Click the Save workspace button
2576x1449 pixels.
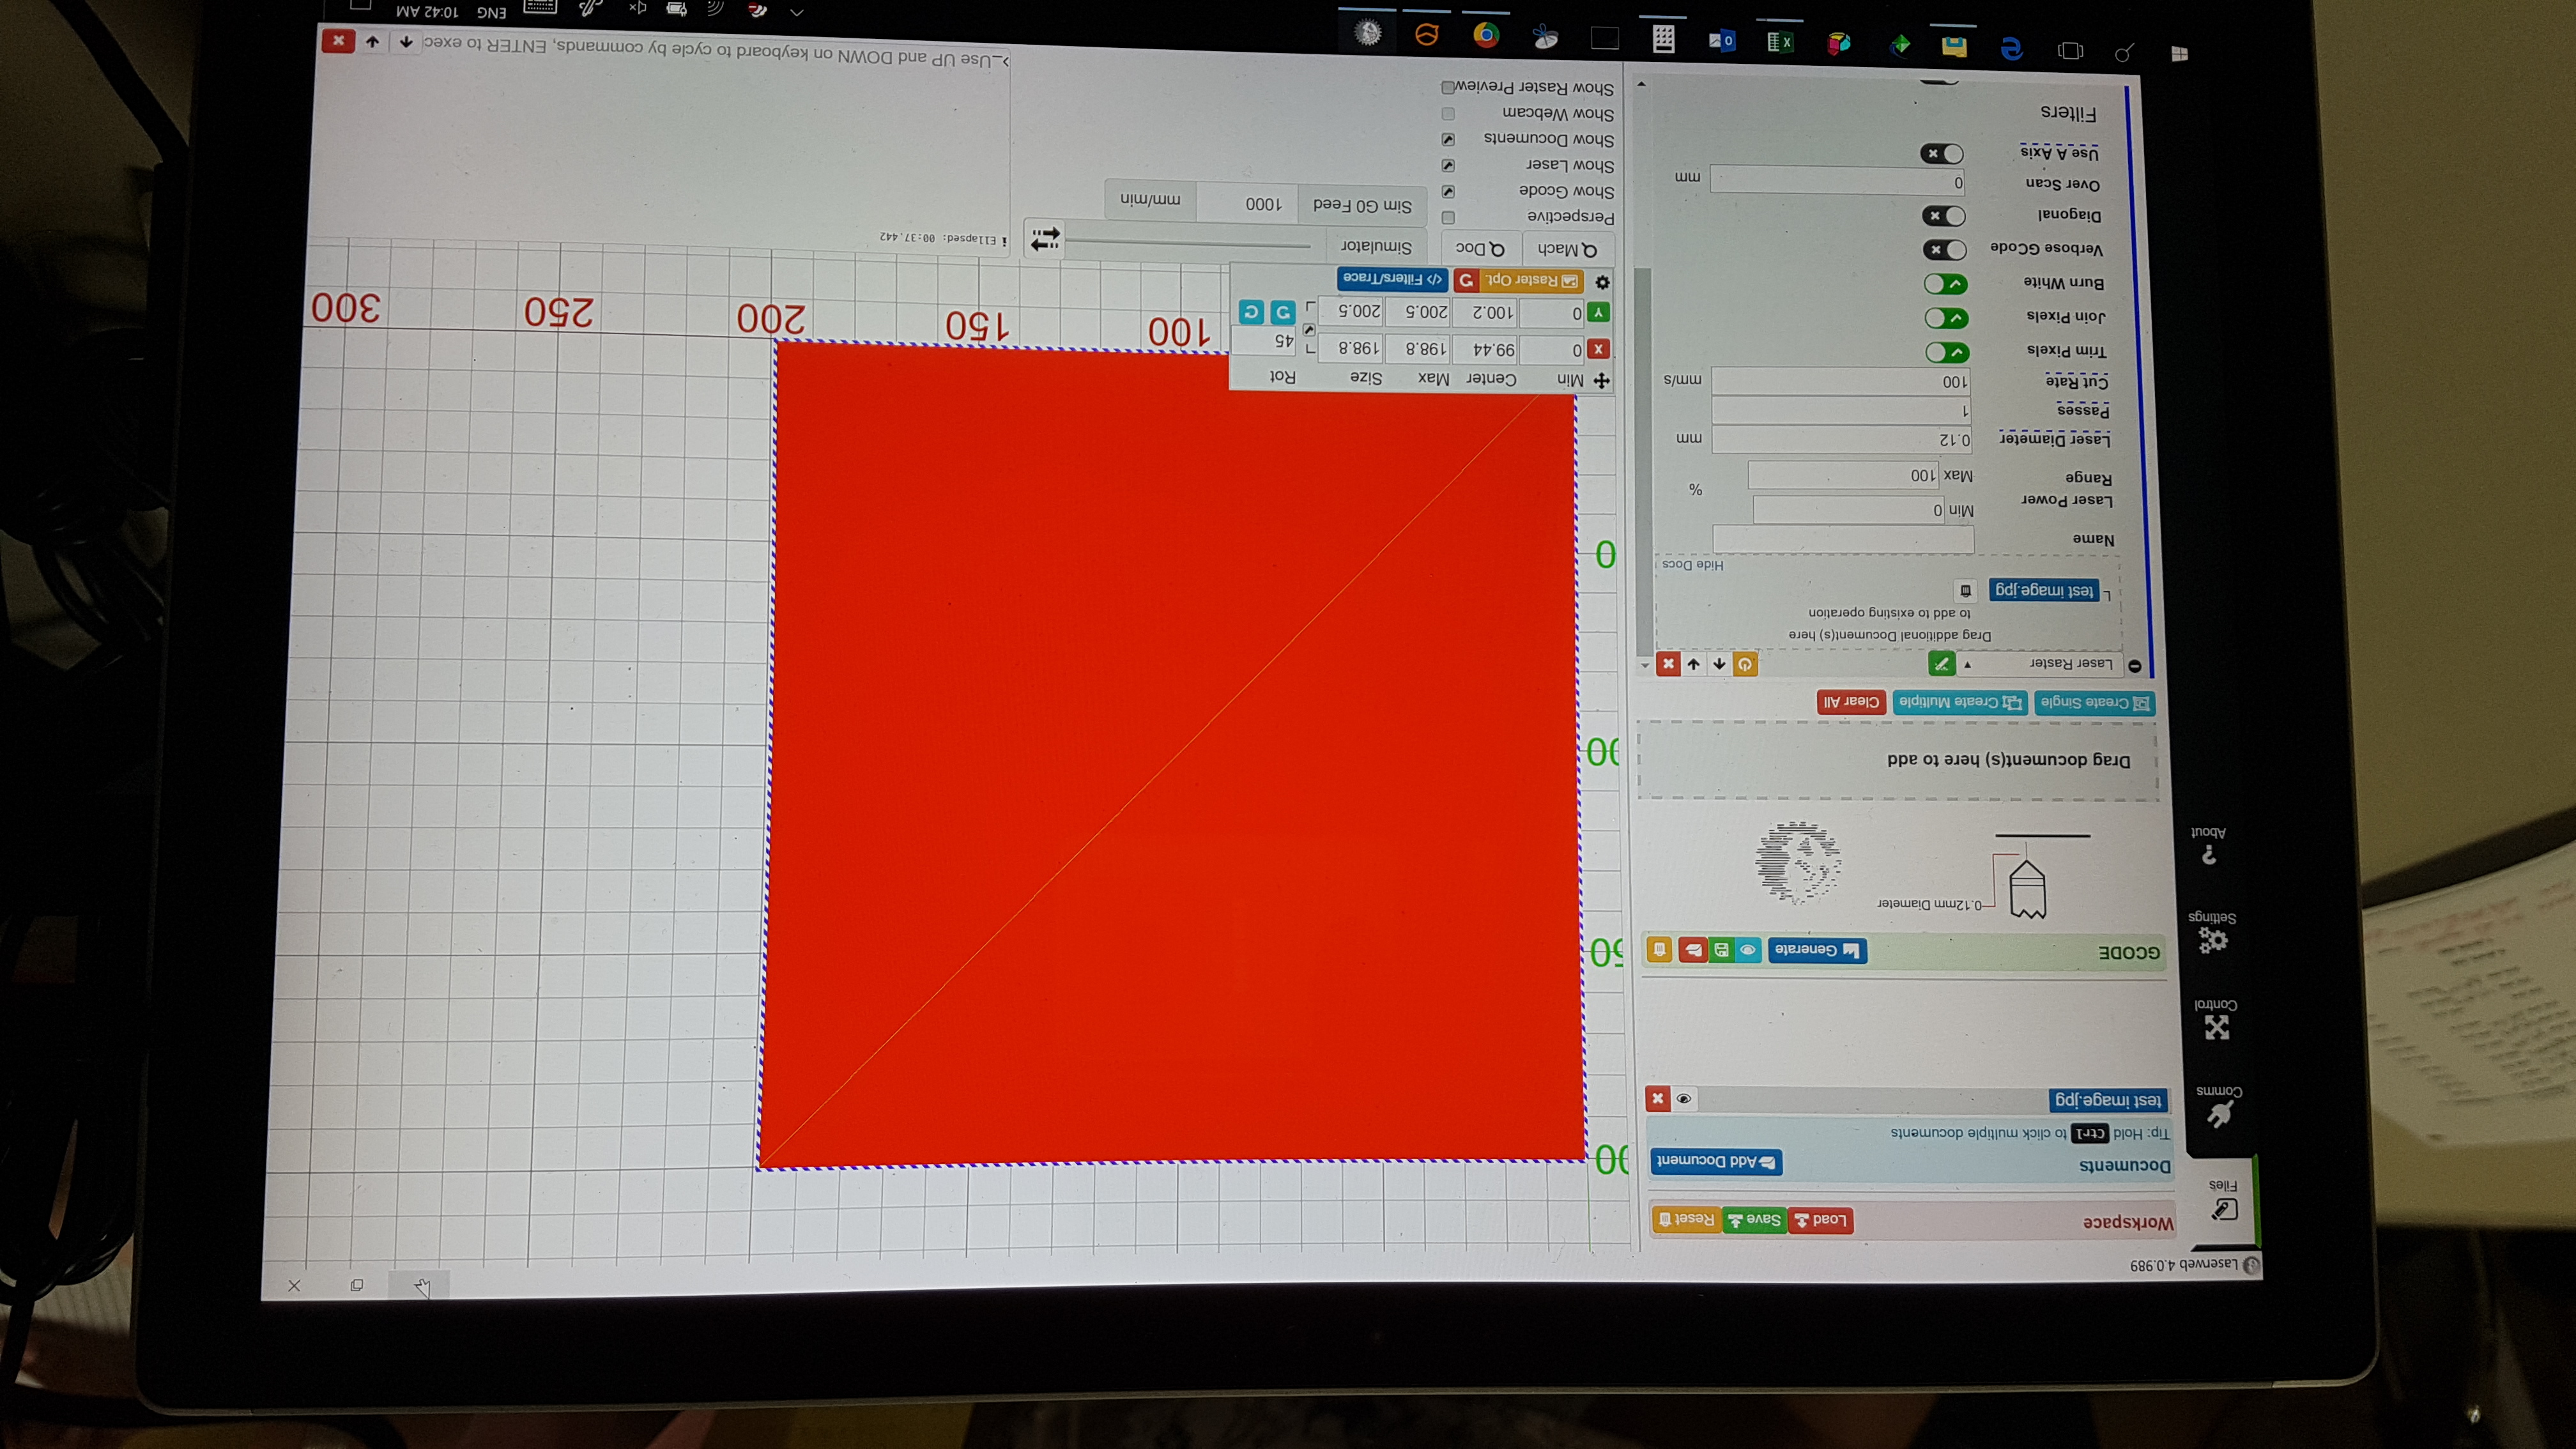point(1754,1220)
